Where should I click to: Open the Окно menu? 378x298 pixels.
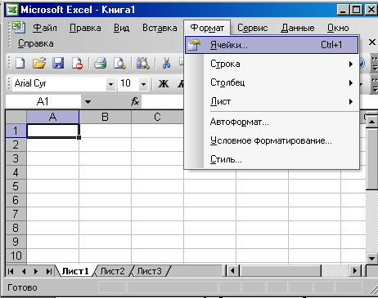point(338,28)
